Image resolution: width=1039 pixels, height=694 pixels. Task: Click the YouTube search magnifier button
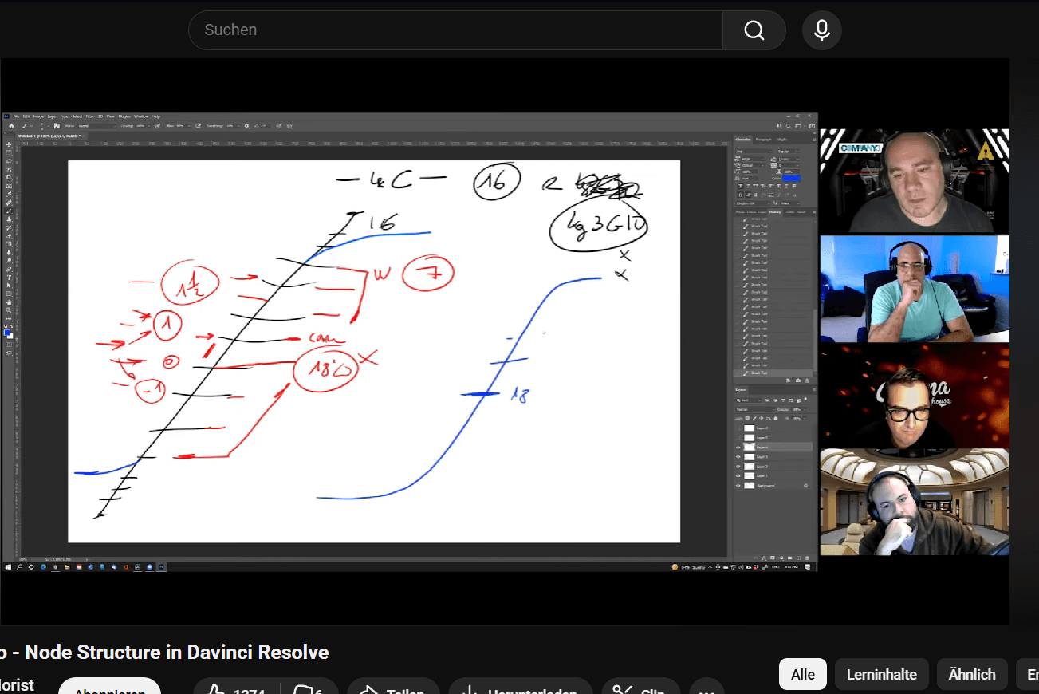pyautogui.click(x=754, y=30)
